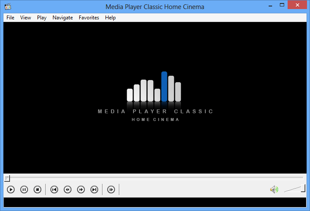Open the Favorites menu
The height and width of the screenshot is (211, 310).
click(x=89, y=18)
